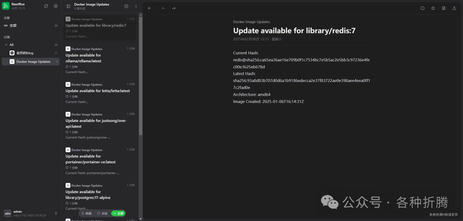Open the admin account switcher dropdown

(x=56, y=213)
